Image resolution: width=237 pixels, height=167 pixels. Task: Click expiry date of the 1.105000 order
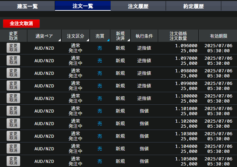(x=218, y=161)
